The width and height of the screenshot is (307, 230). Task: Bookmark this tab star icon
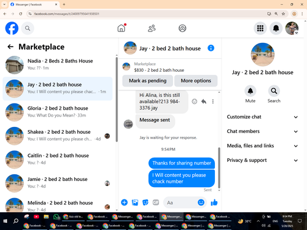(x=283, y=13)
